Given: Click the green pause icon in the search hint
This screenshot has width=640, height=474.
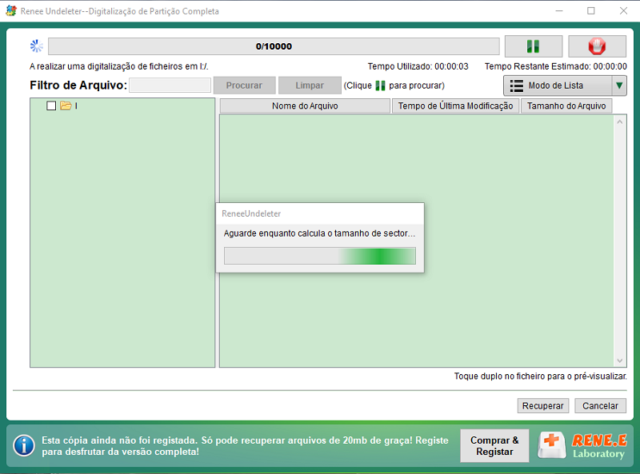Looking at the screenshot, I should (x=381, y=86).
